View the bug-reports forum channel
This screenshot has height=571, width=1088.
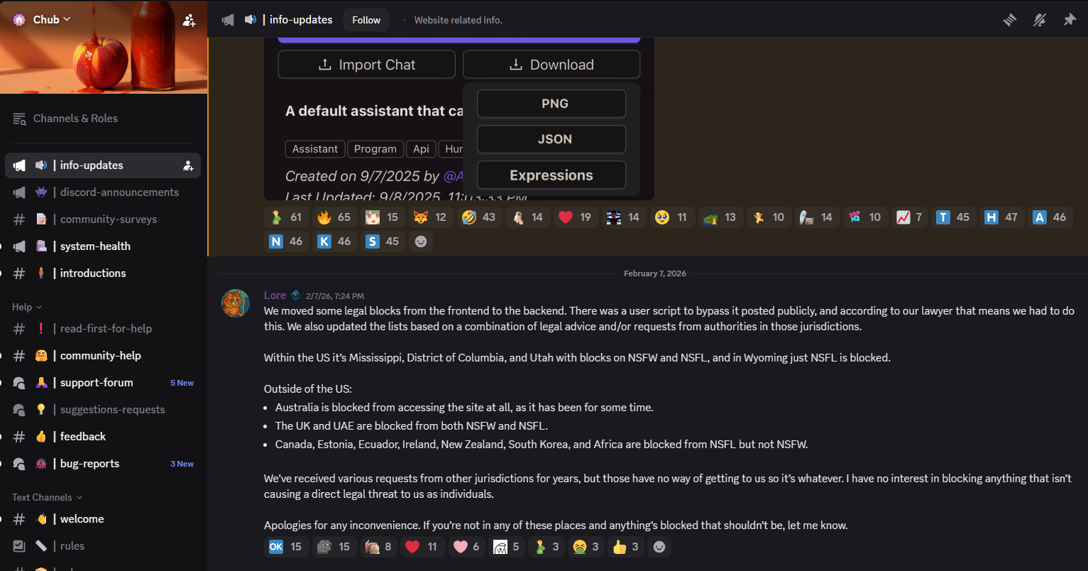[x=103, y=464]
